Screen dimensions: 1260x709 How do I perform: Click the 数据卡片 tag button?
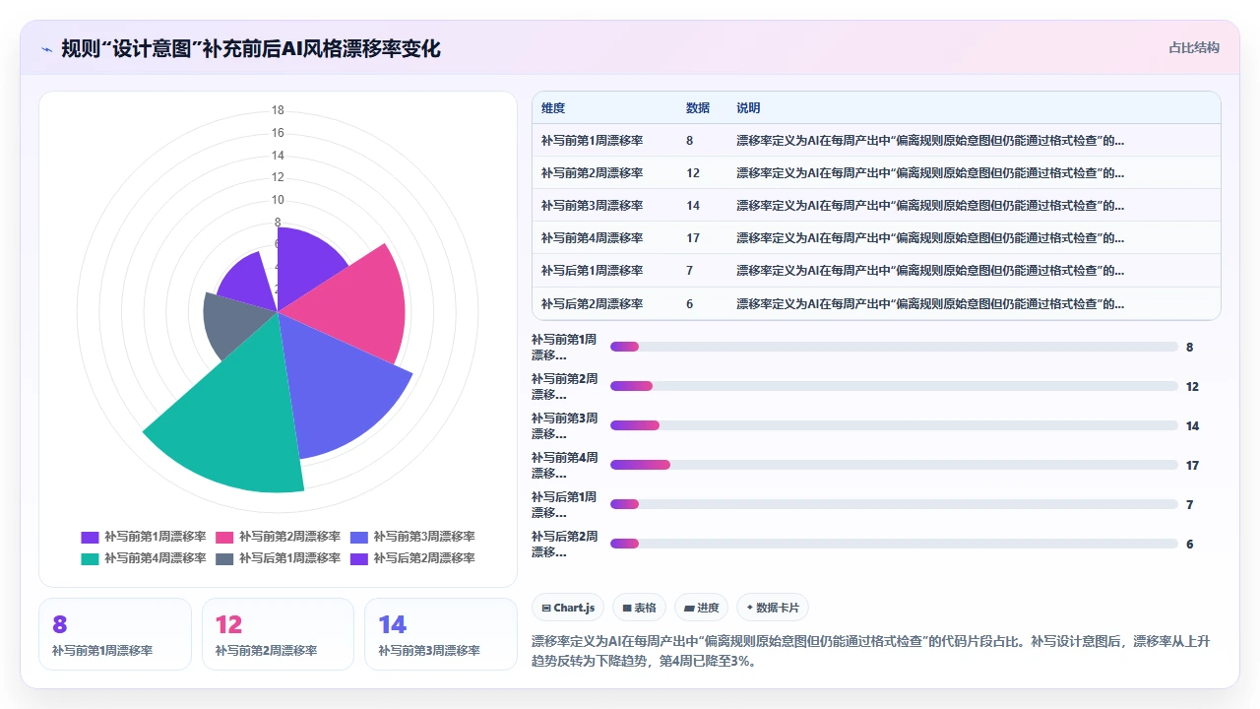tap(773, 608)
